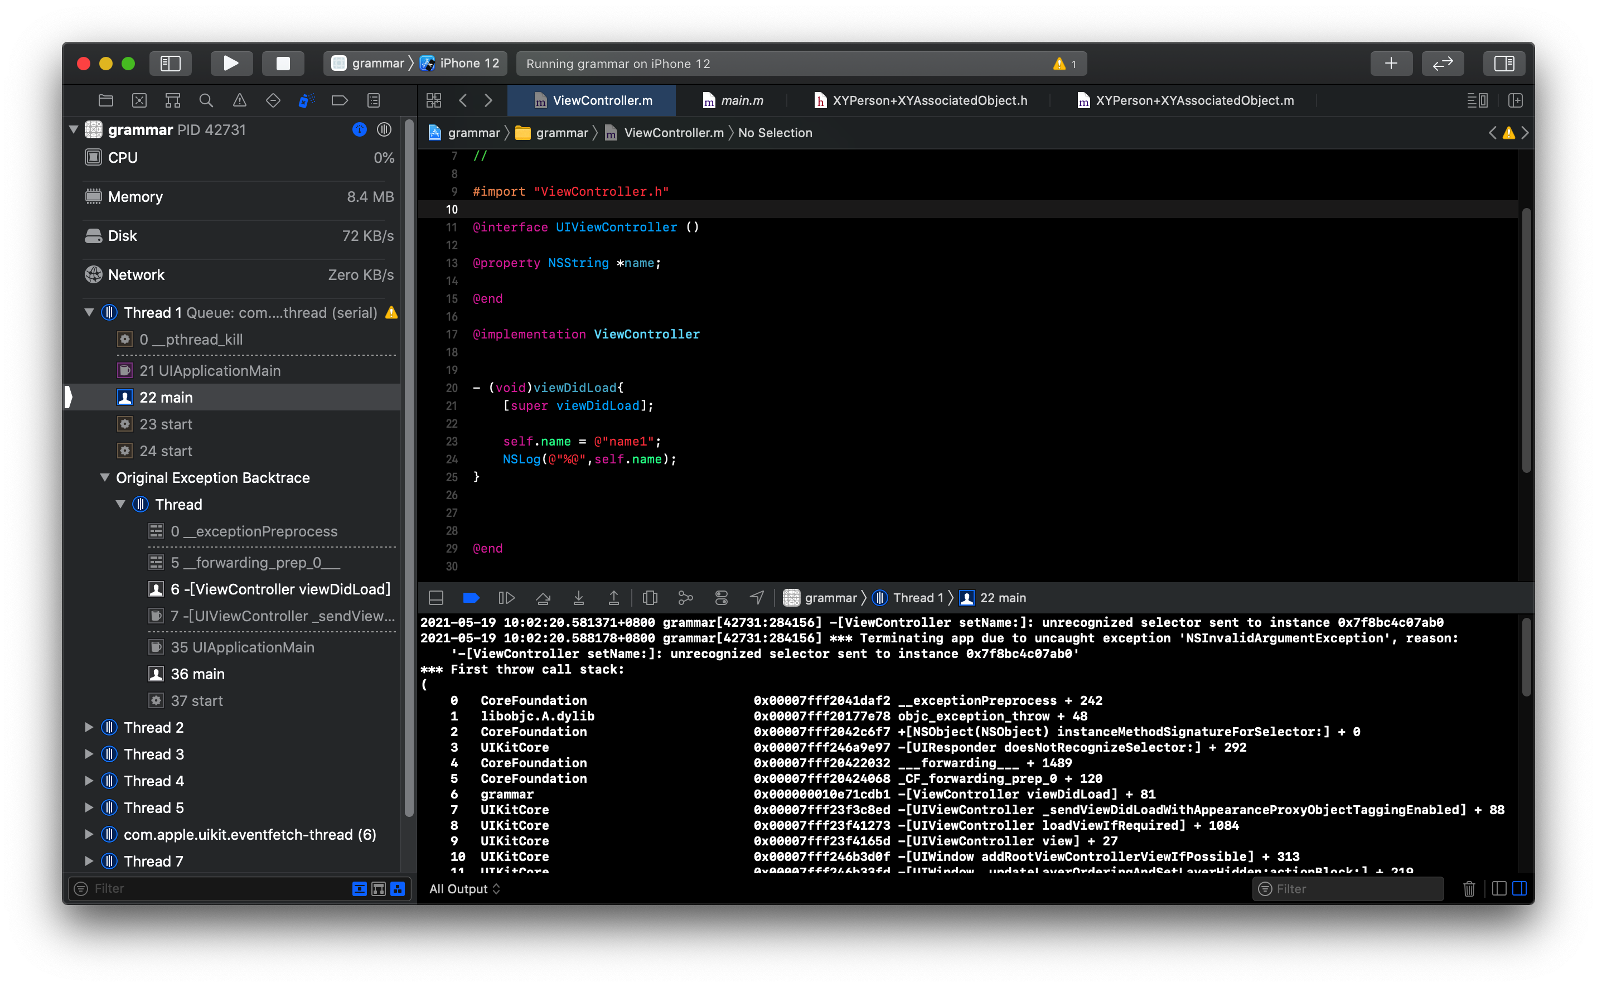The image size is (1597, 987).
Task: Click the Run (play) button
Action: pyautogui.click(x=231, y=64)
